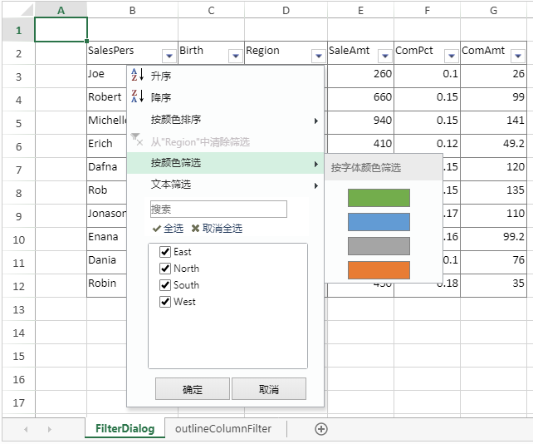Select 降序 menu item
This screenshot has height=444, width=533.
pos(225,98)
